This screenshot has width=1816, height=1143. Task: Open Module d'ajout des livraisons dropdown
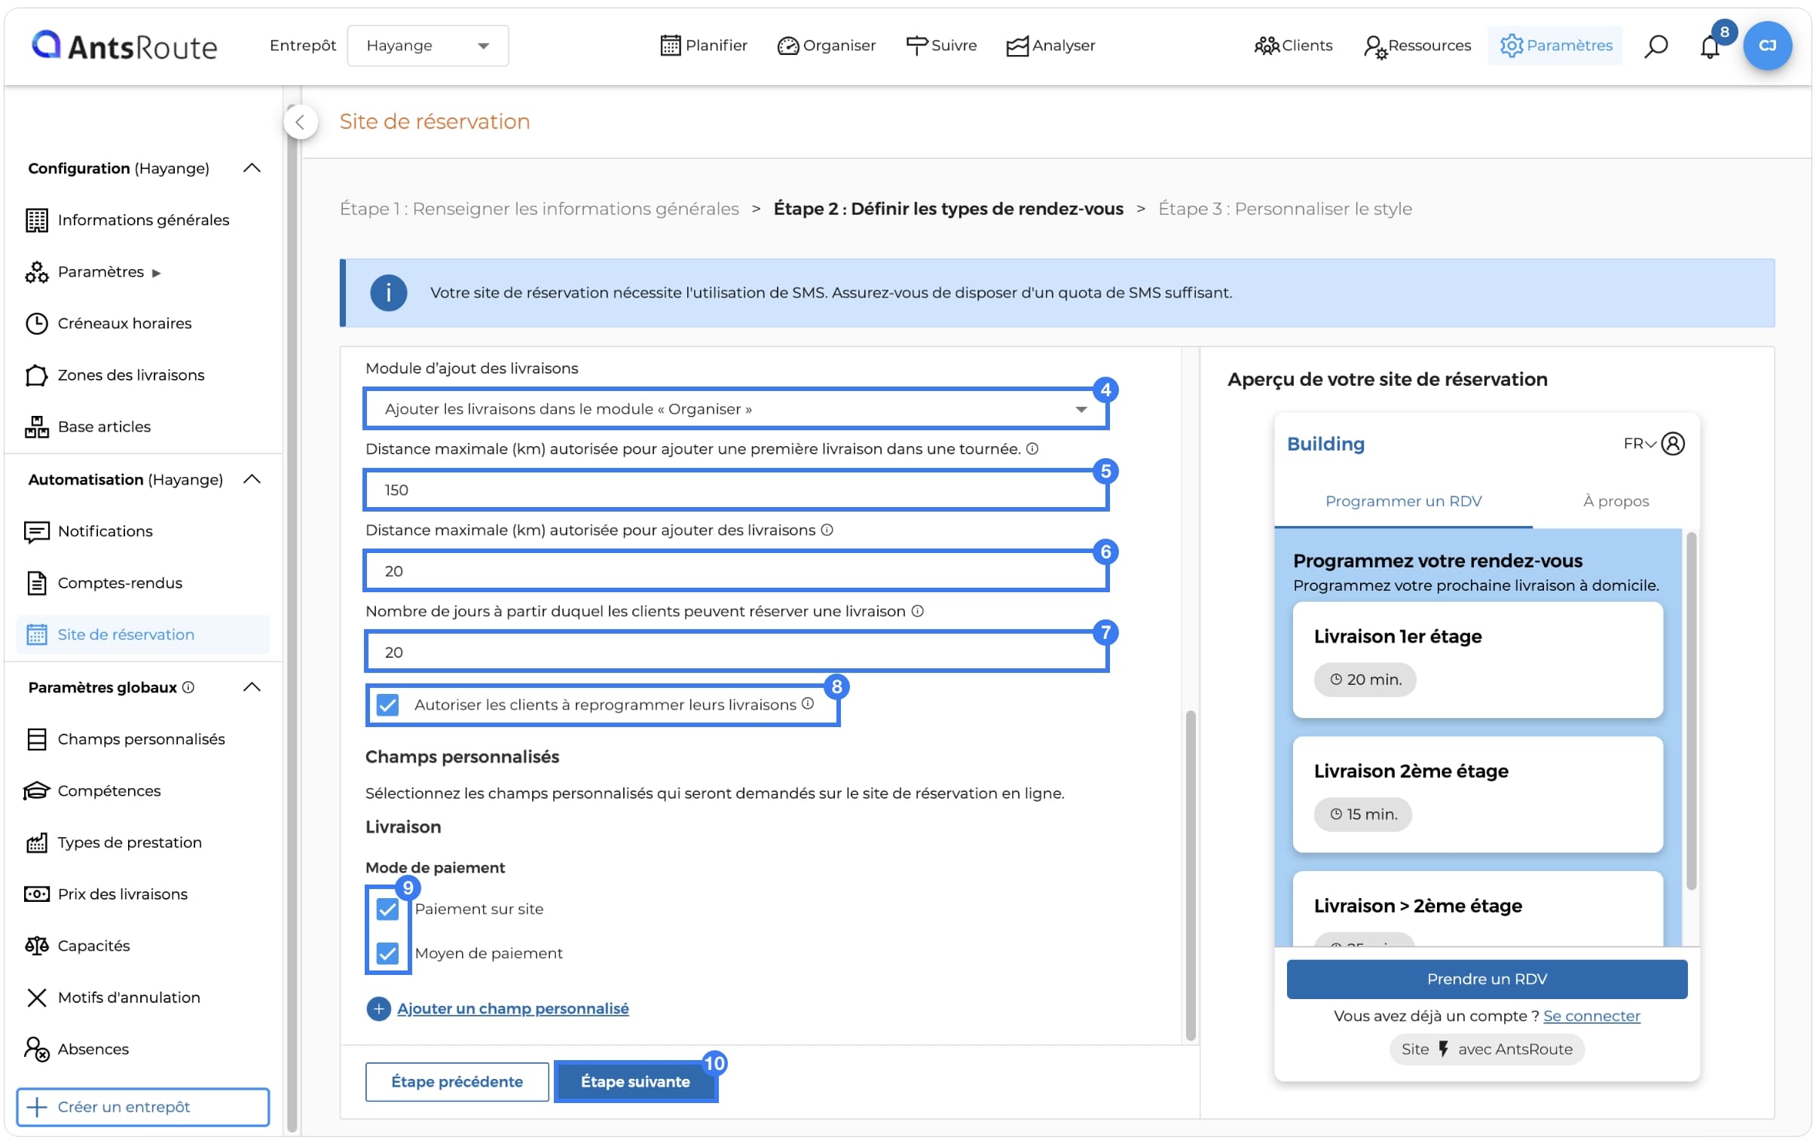click(x=735, y=409)
